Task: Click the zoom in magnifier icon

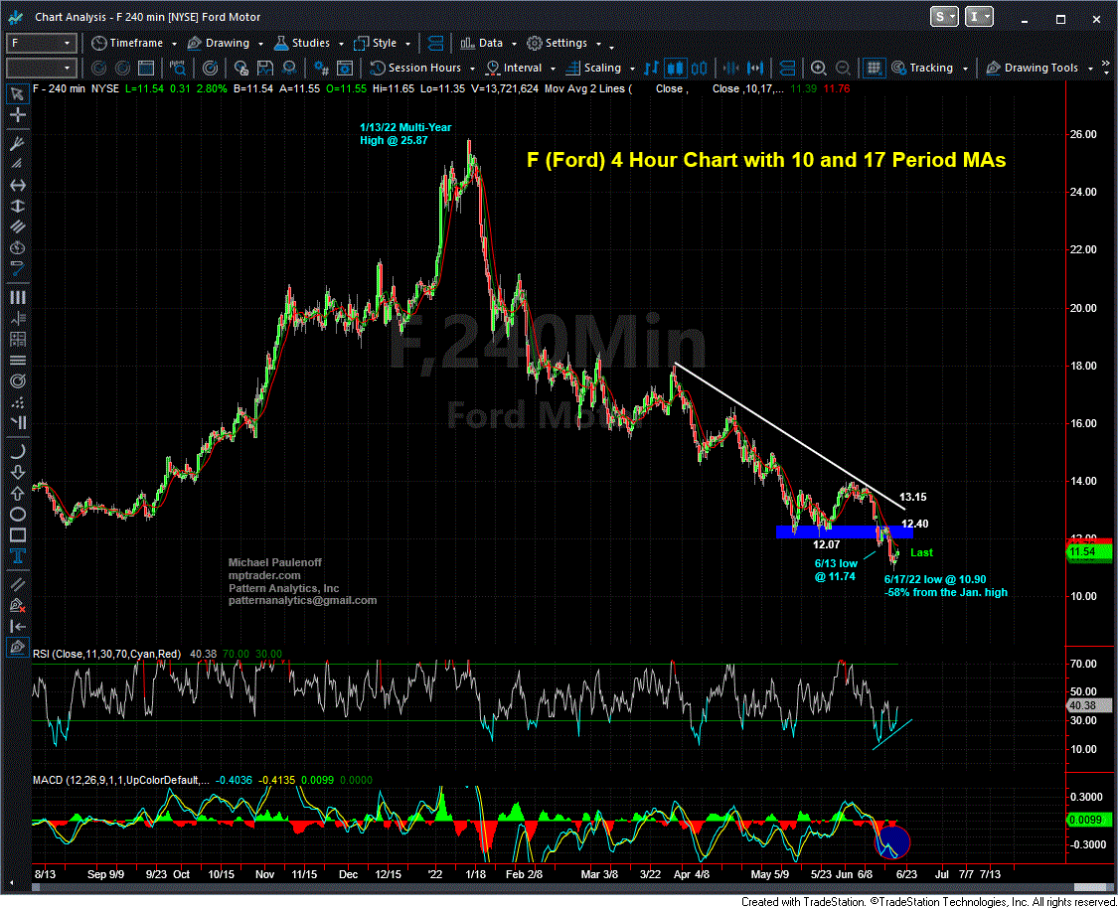Action: tap(819, 68)
